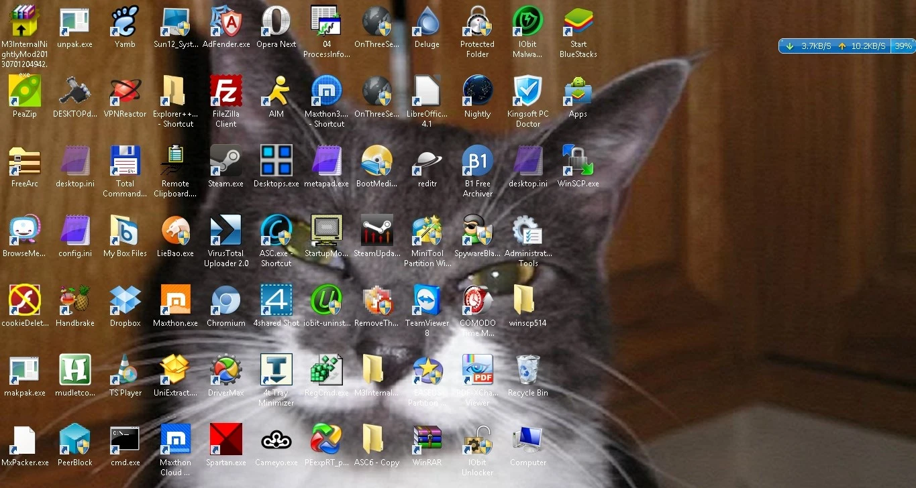Select the UniExtract shortcut

point(176,369)
